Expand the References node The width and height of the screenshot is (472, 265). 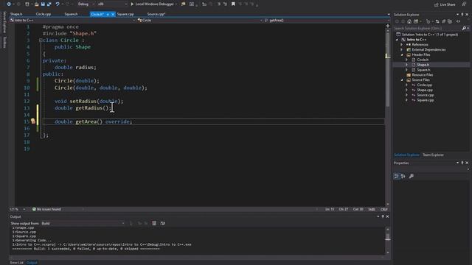pos(401,44)
